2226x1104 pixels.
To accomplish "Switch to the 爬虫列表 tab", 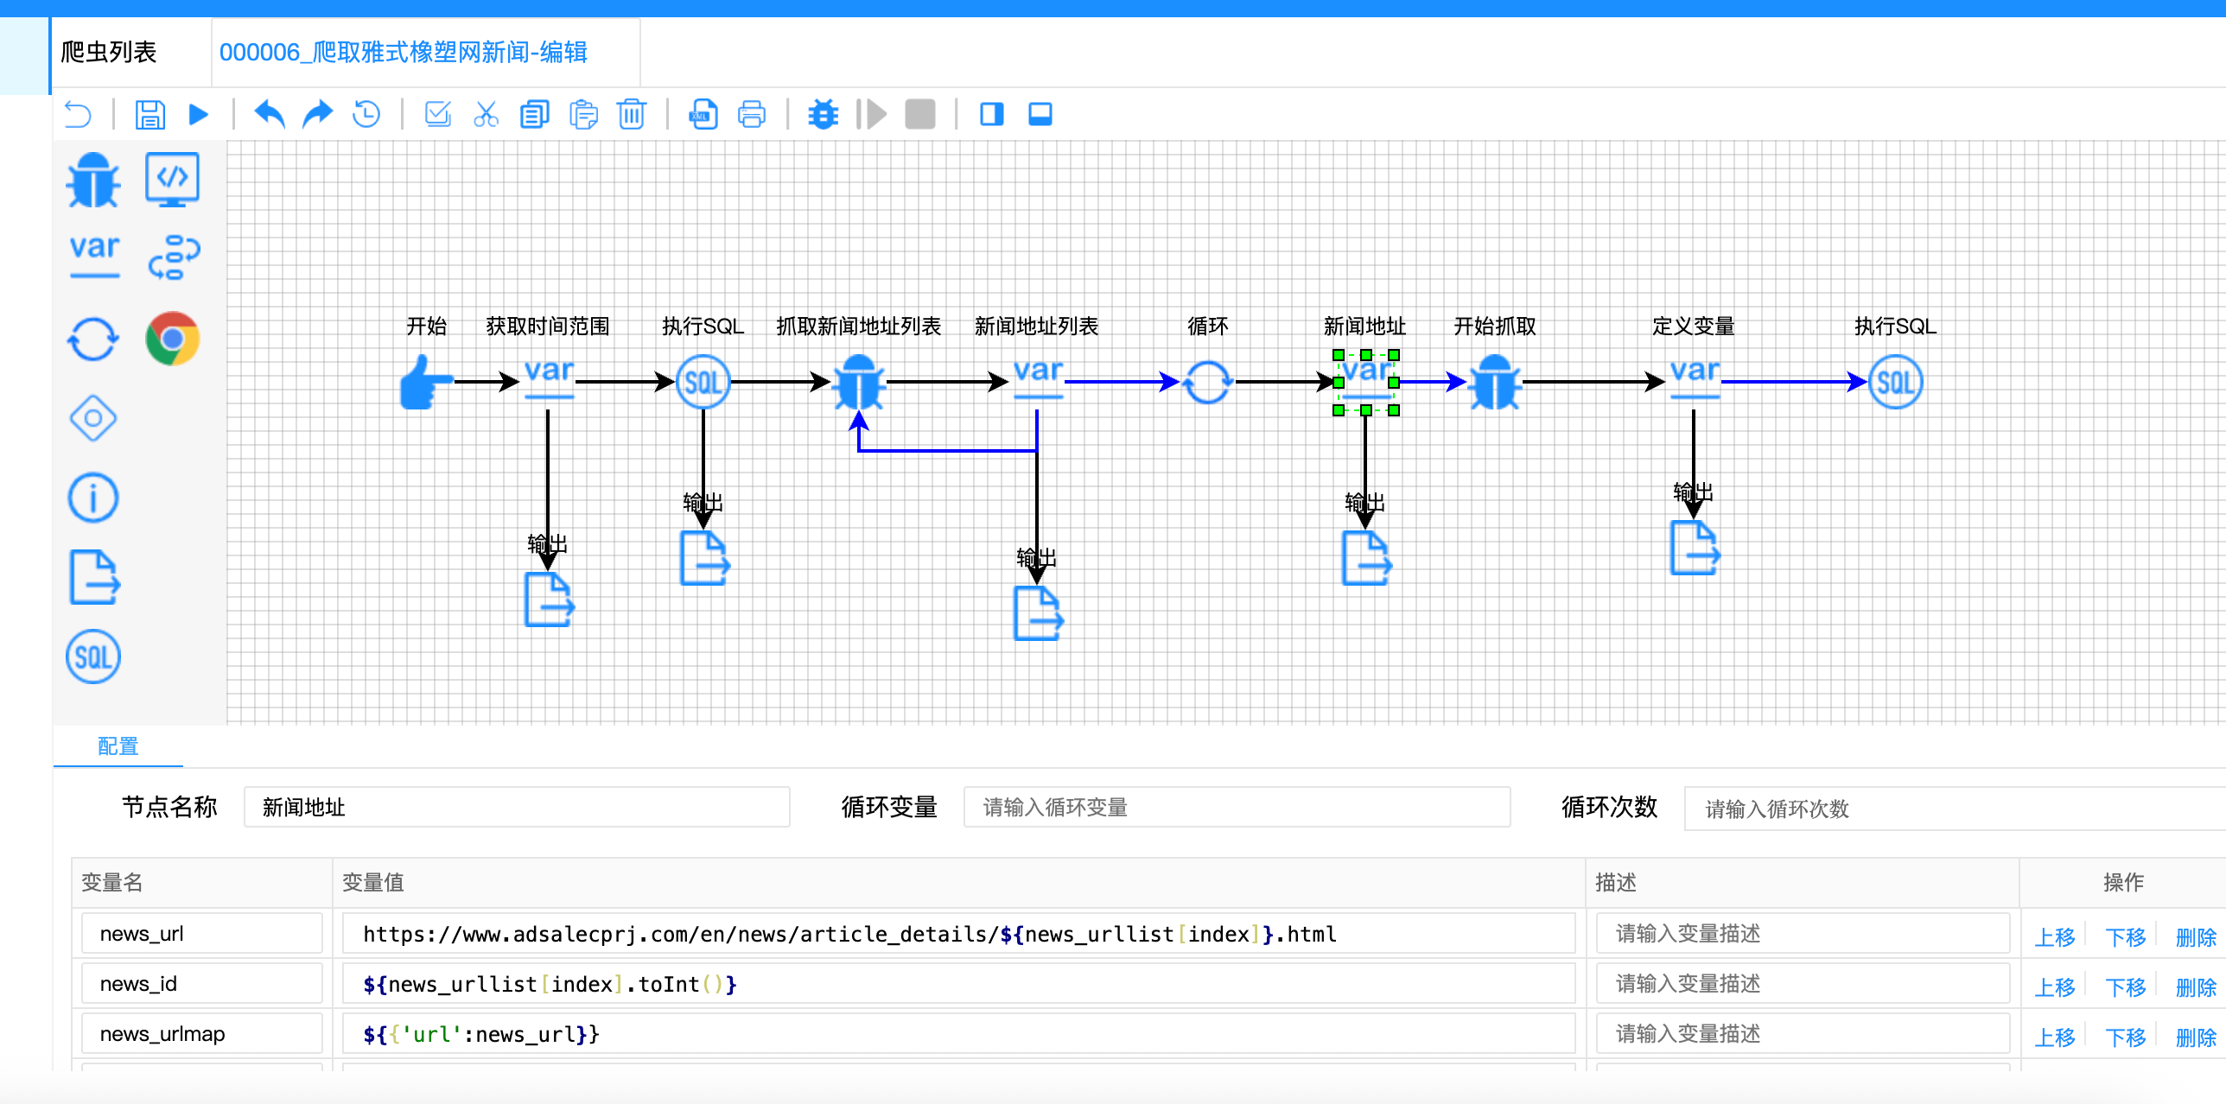I will coord(109,52).
